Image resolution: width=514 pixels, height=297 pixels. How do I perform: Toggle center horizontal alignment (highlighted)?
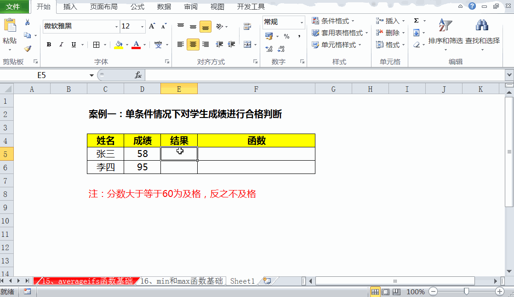(x=193, y=45)
